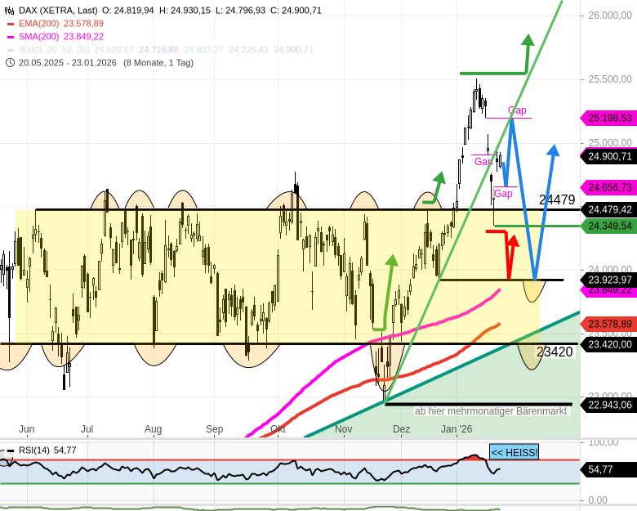Click the black RSI(14) legend marker
The width and height of the screenshot is (637, 511).
11,450
